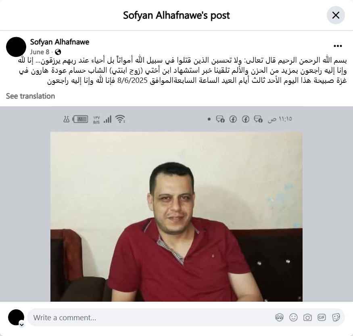
Task: Close the Sofyan Alhafnawe's post dialog
Action: [x=336, y=15]
